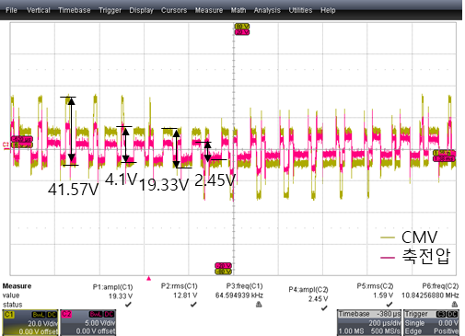Viewport: 465px width, 336px height.
Task: Open the Cursors menu
Action: (x=174, y=10)
